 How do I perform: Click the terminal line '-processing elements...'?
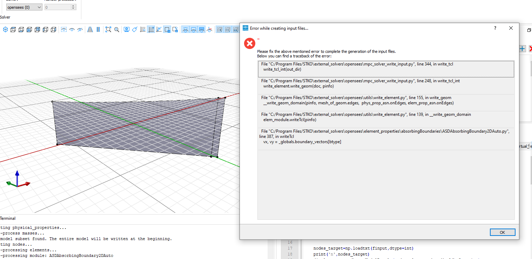pyautogui.click(x=28, y=250)
